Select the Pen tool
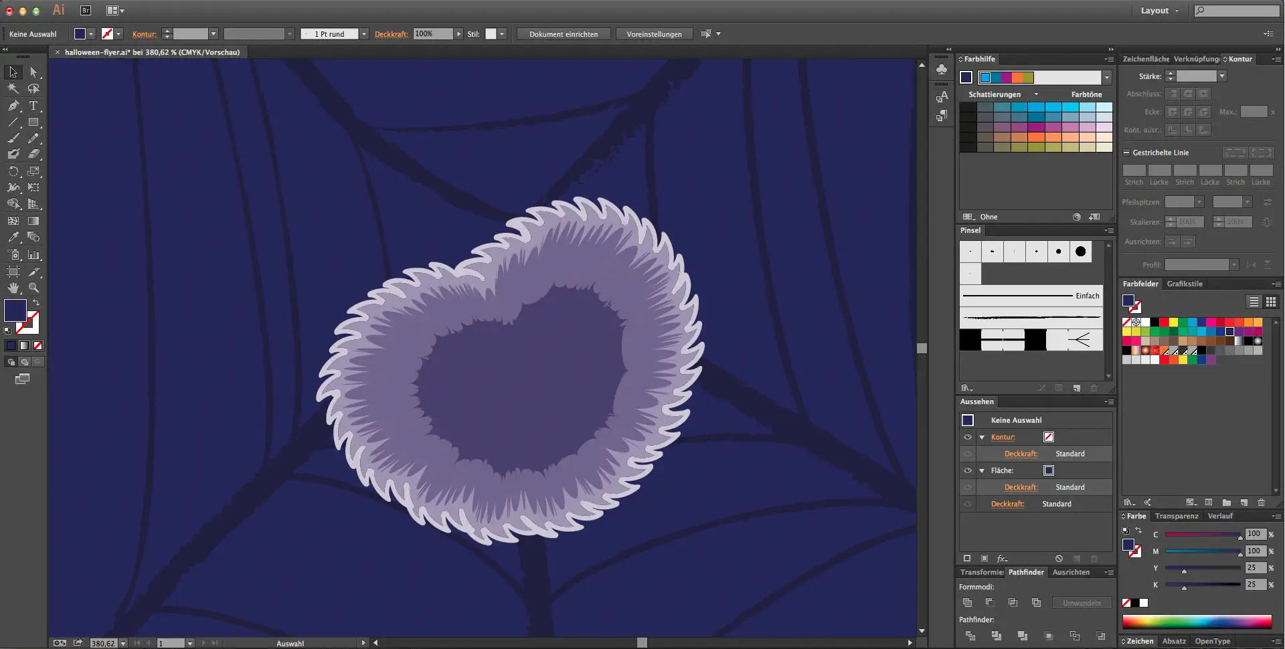This screenshot has height=649, width=1285. coord(13,106)
